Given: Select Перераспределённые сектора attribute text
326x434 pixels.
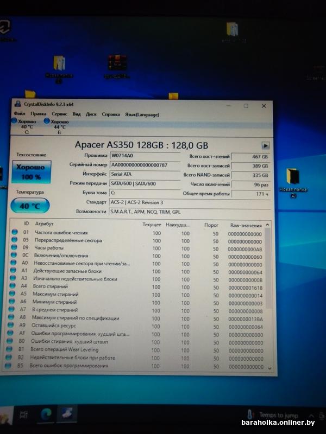Looking at the screenshot, I should pyautogui.click(x=68, y=240).
